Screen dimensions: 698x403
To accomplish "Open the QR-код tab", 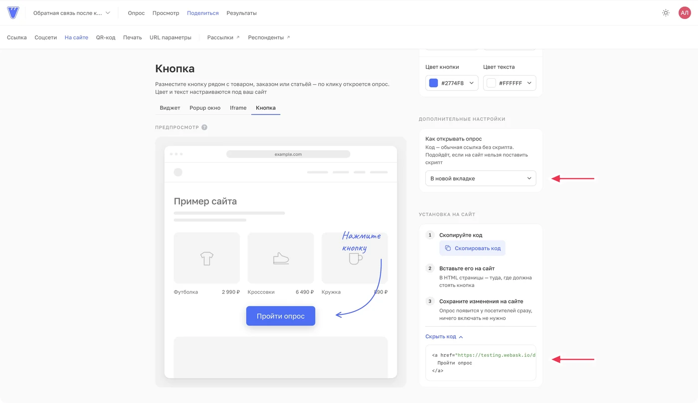I will (x=106, y=37).
